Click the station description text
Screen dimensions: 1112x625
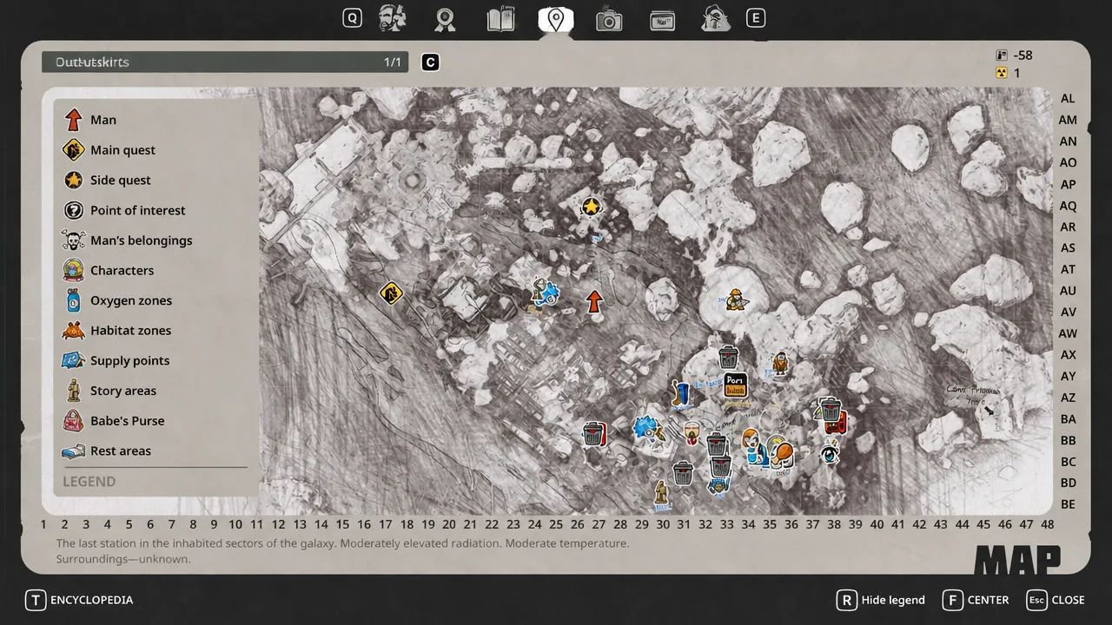pos(342,551)
